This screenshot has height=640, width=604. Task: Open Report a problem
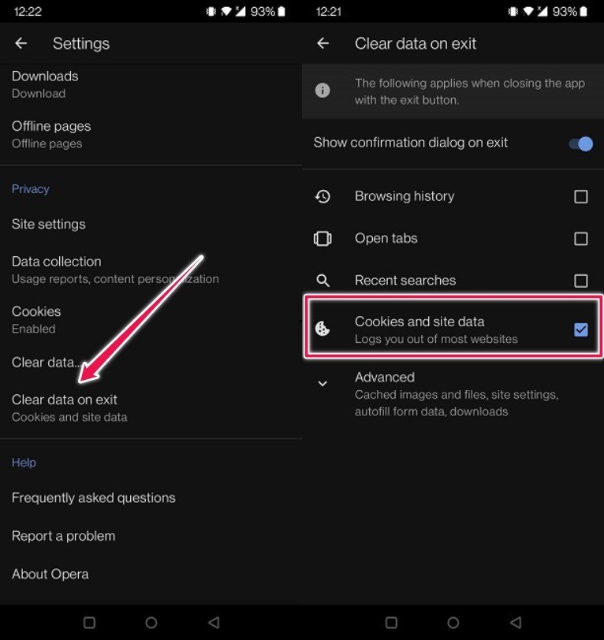pos(151,536)
